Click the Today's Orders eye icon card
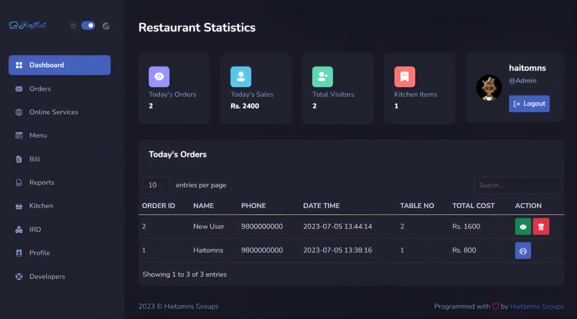The height and width of the screenshot is (319, 577). coord(159,77)
